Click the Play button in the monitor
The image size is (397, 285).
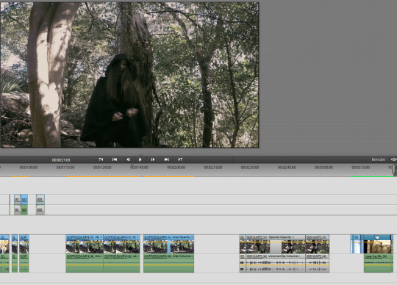pyautogui.click(x=140, y=159)
